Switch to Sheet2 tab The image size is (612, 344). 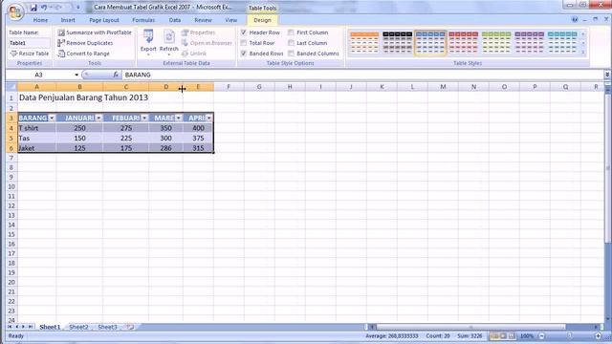tap(78, 327)
